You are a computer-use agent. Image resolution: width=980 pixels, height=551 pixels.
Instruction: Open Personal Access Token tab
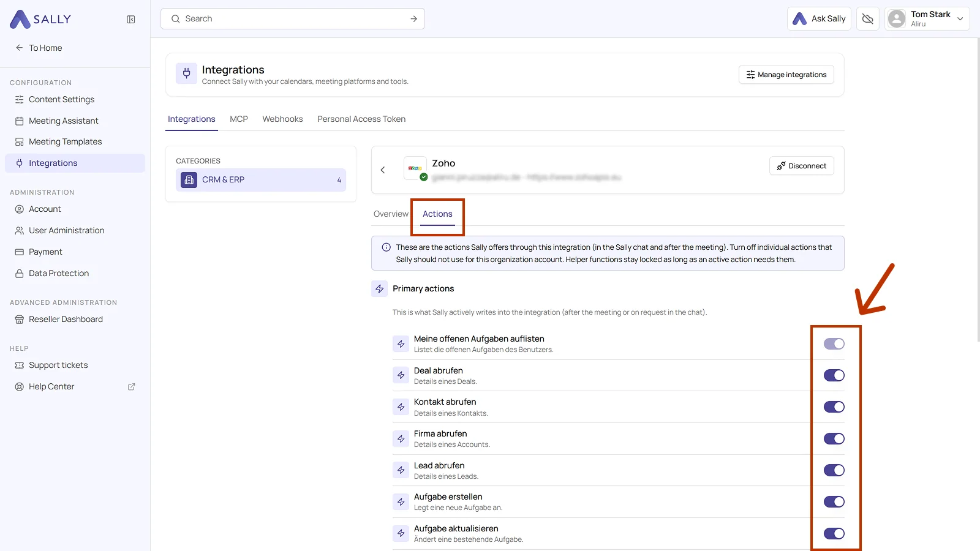[361, 119]
